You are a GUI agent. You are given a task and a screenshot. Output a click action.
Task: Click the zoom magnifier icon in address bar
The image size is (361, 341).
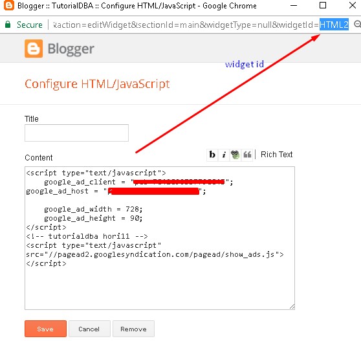[357, 24]
